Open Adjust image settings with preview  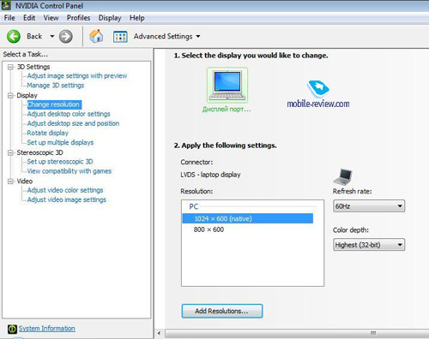77,76
